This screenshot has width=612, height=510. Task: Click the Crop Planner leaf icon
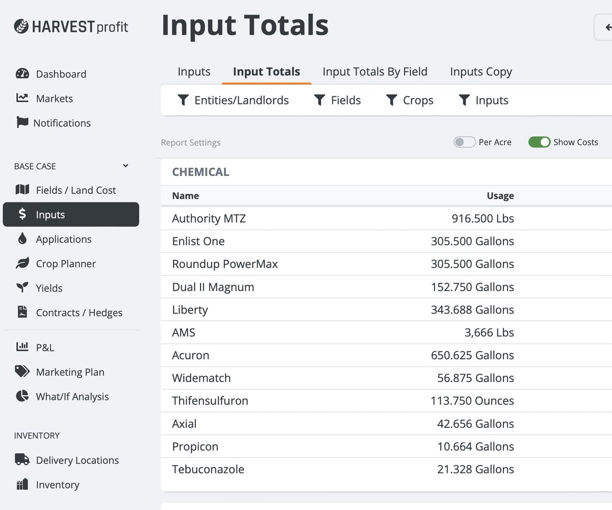(22, 263)
